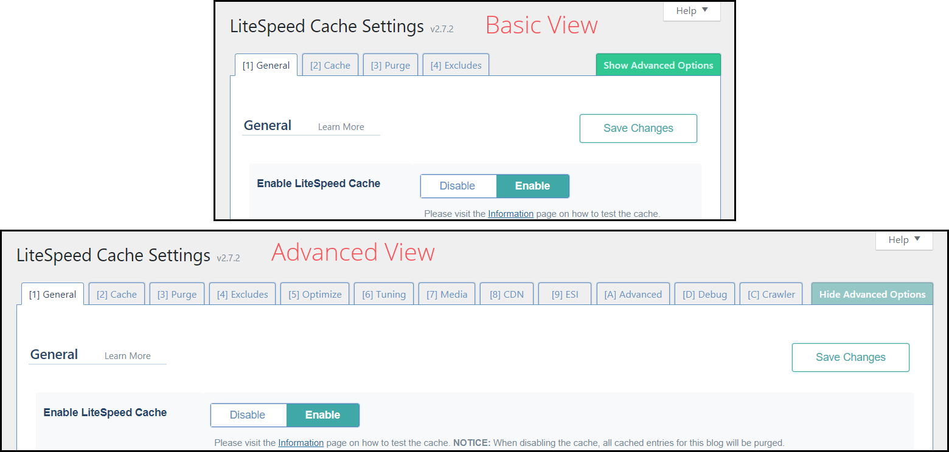Select Enable for LiteSpeed Cache in Advanced View
Viewport: 949px width, 452px height.
coord(322,415)
